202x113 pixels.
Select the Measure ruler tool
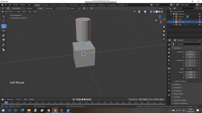tap(3, 49)
